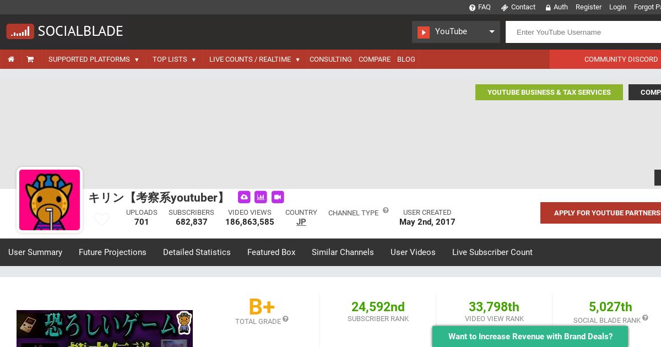Open the CONSULTING menu item
The image size is (661, 347).
pos(330,59)
